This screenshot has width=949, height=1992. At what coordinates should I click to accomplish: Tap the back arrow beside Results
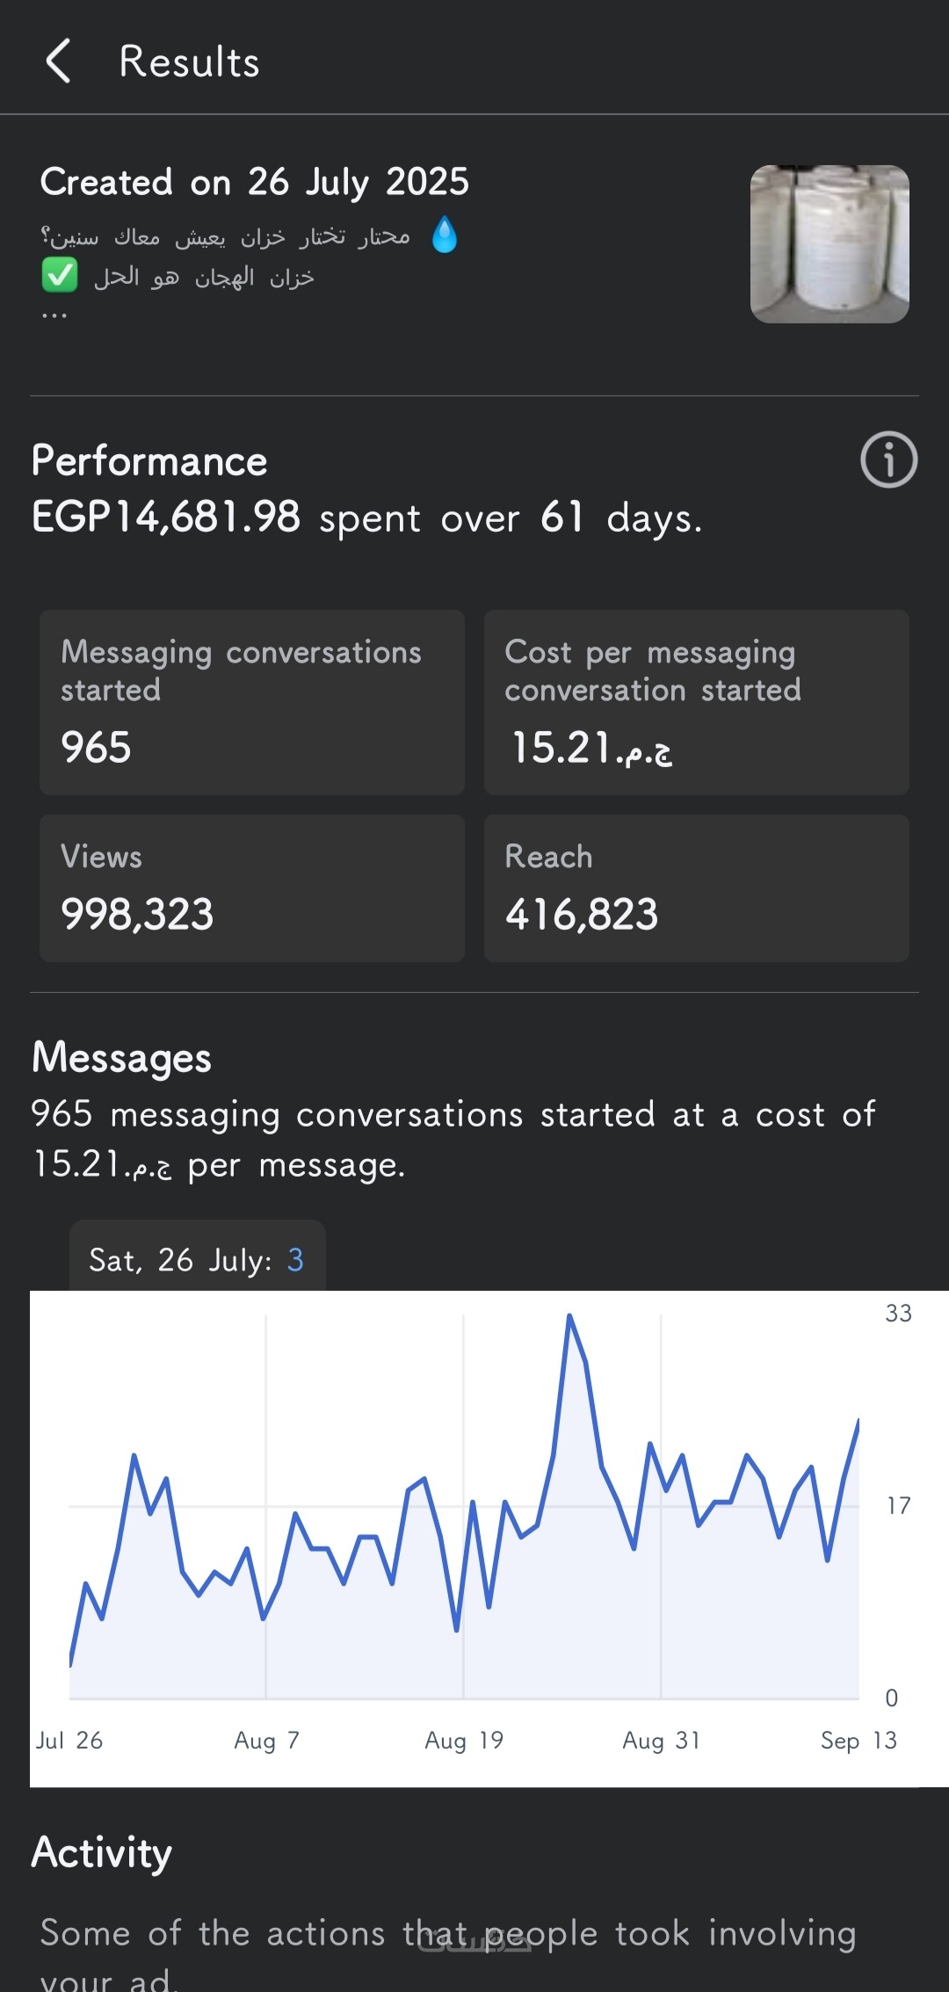point(58,62)
